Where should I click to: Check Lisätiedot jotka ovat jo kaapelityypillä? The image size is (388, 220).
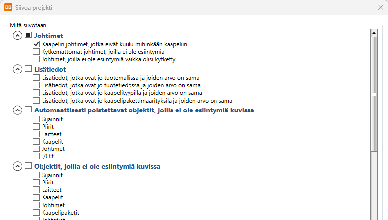pyautogui.click(x=36, y=92)
